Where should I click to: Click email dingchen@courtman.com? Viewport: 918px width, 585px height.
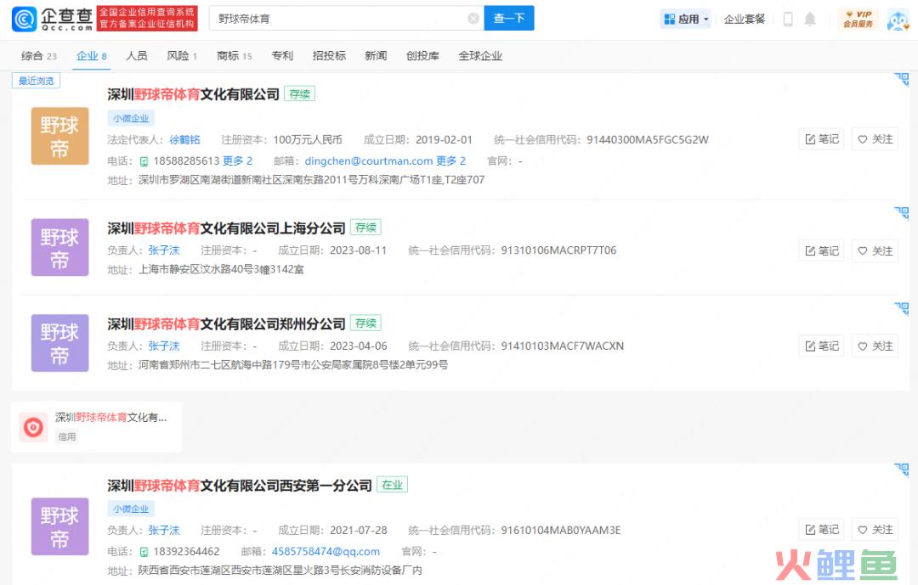pos(368,160)
